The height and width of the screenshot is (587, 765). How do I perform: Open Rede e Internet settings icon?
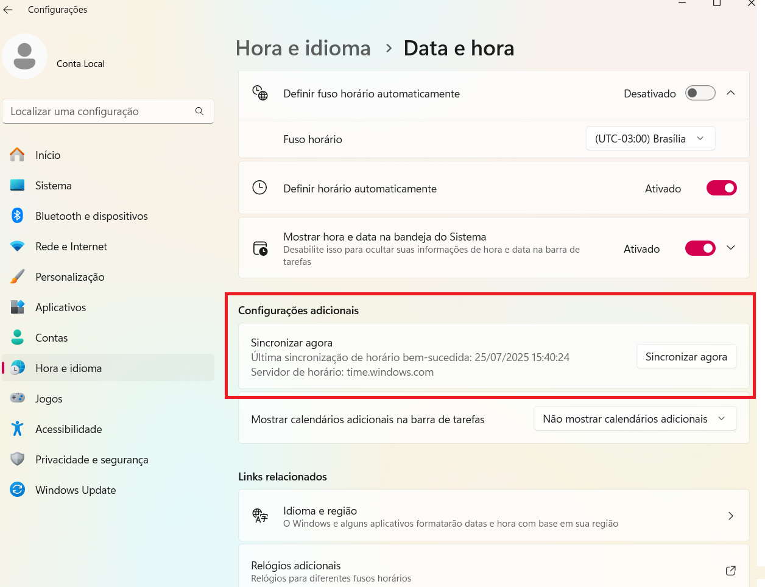coord(17,246)
